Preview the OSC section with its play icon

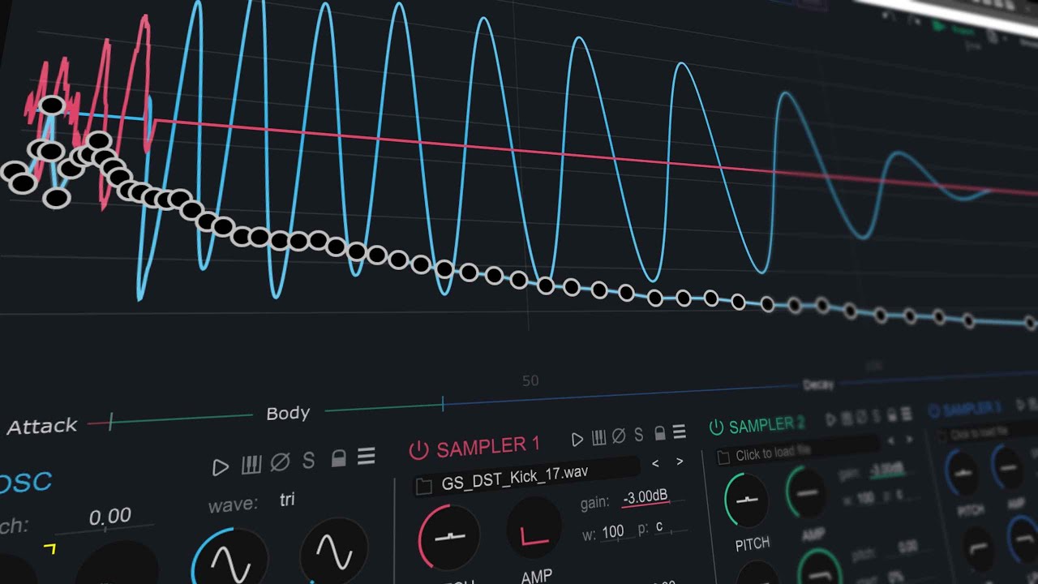coord(221,467)
